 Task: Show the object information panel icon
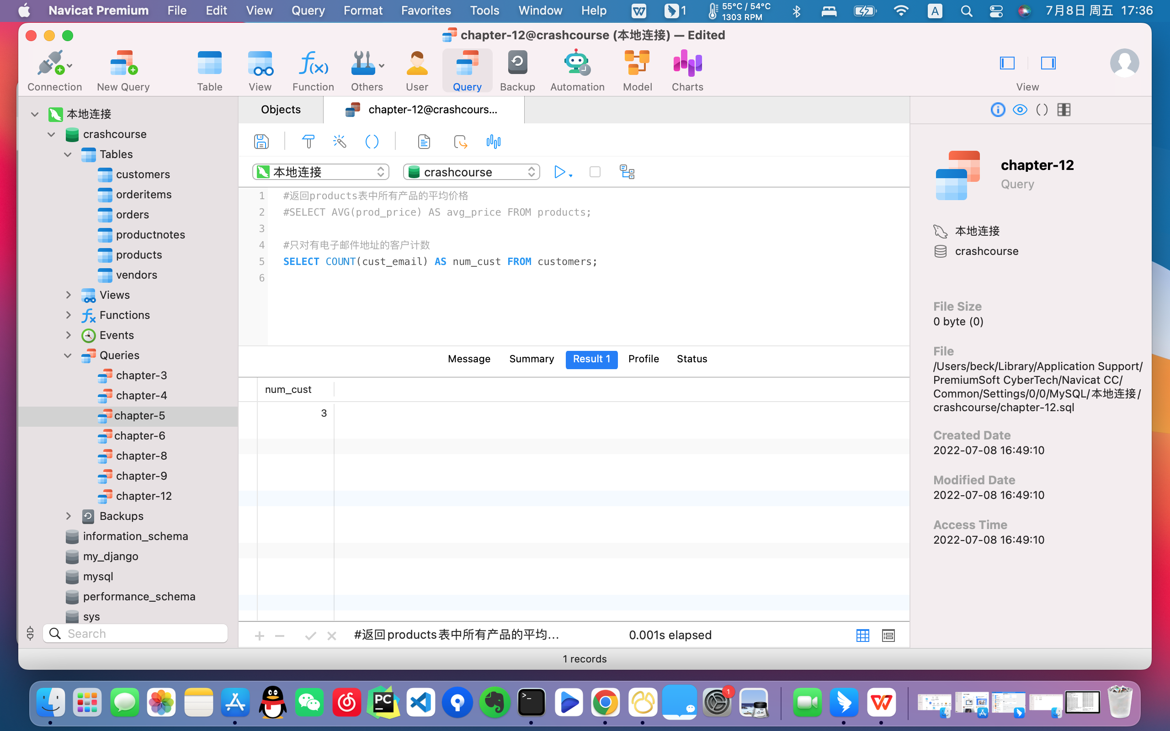pos(998,110)
